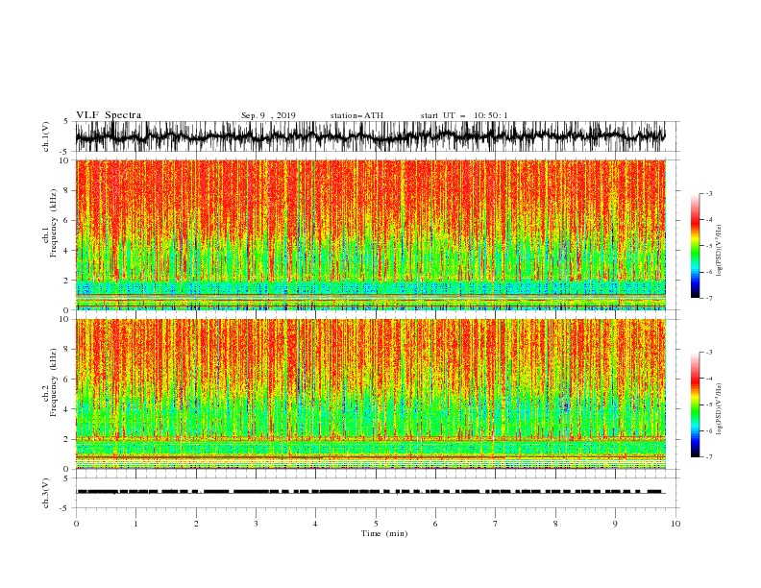Click the 'ch.1(V)' waveform axis label
The width and height of the screenshot is (761, 588).
click(46, 136)
